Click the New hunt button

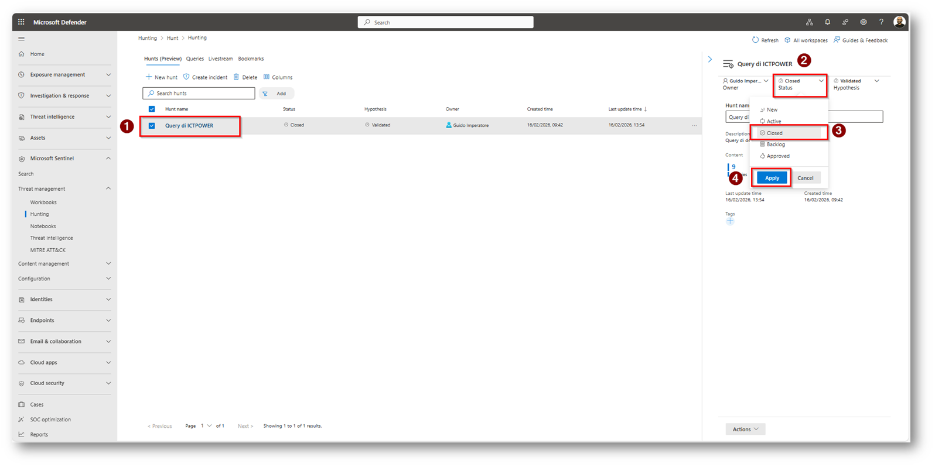pyautogui.click(x=162, y=77)
